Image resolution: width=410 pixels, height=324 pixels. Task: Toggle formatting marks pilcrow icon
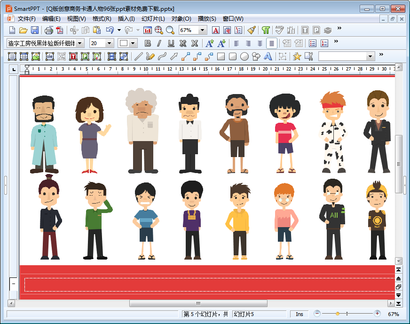265,31
